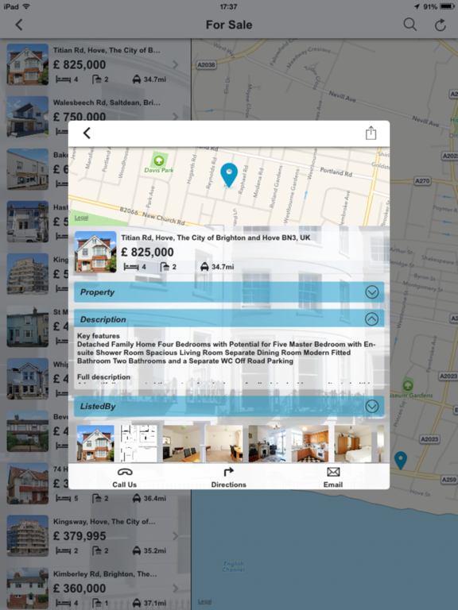Tap the Davis Park marker on the map
Viewport: 458px width, 610px height.
pos(158,160)
